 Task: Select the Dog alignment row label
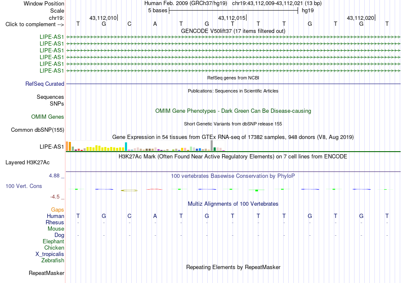[x=59, y=235]
